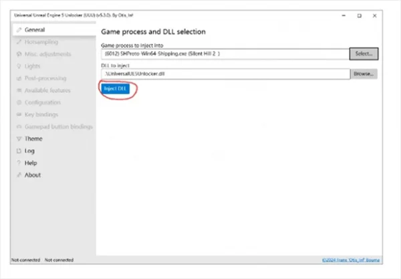Switch to the Configuration tab
This screenshot has width=401, height=279.
pos(42,102)
